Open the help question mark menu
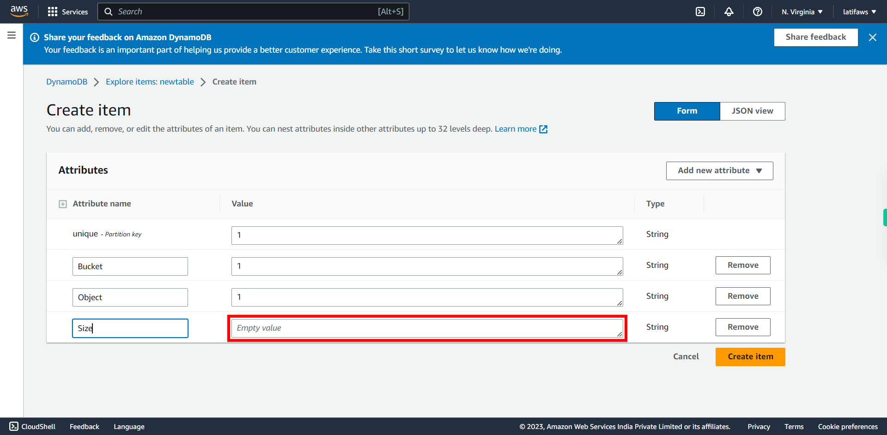 758,12
